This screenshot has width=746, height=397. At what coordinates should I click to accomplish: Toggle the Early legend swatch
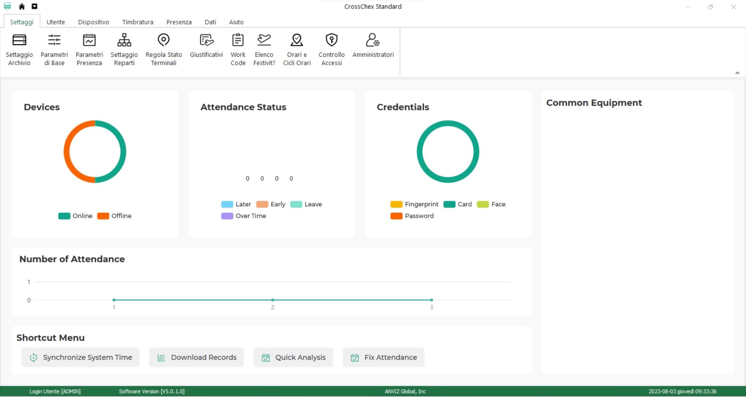pyautogui.click(x=262, y=204)
